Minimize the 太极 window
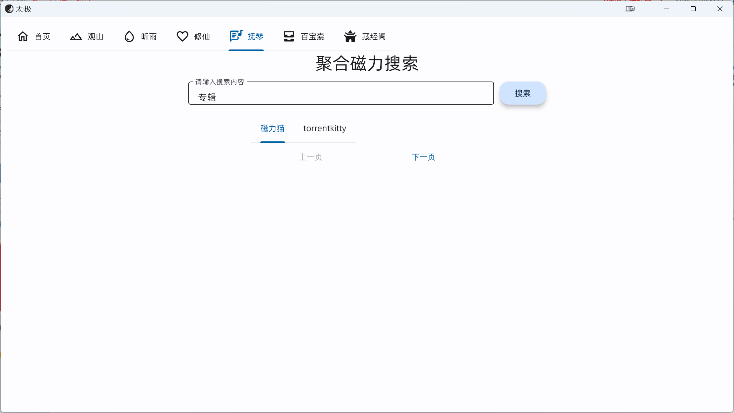This screenshot has height=413, width=734. 666,9
